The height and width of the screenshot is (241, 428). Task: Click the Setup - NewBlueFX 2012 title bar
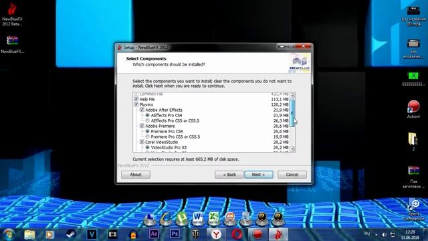click(197, 48)
